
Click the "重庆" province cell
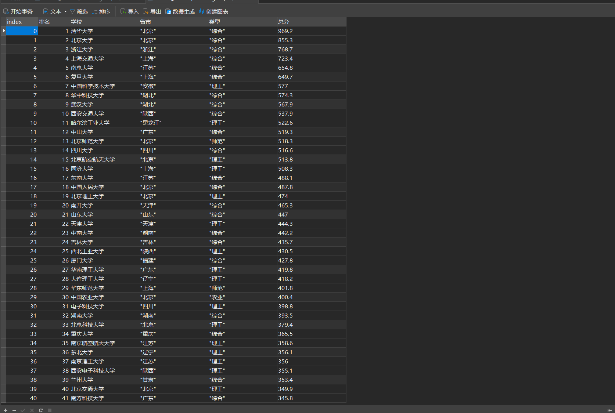tap(173, 334)
